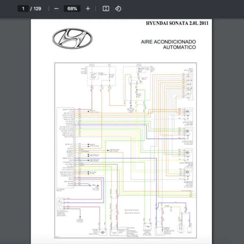Click the zoom out minus button
The height and width of the screenshot is (244, 244).
pyautogui.click(x=56, y=9)
